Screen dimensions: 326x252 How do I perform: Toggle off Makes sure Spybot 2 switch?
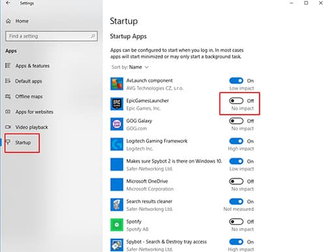tap(236, 161)
